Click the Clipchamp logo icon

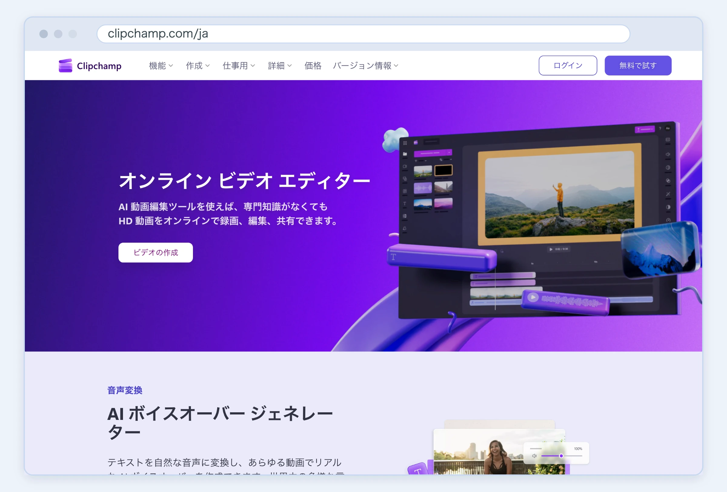coord(65,66)
